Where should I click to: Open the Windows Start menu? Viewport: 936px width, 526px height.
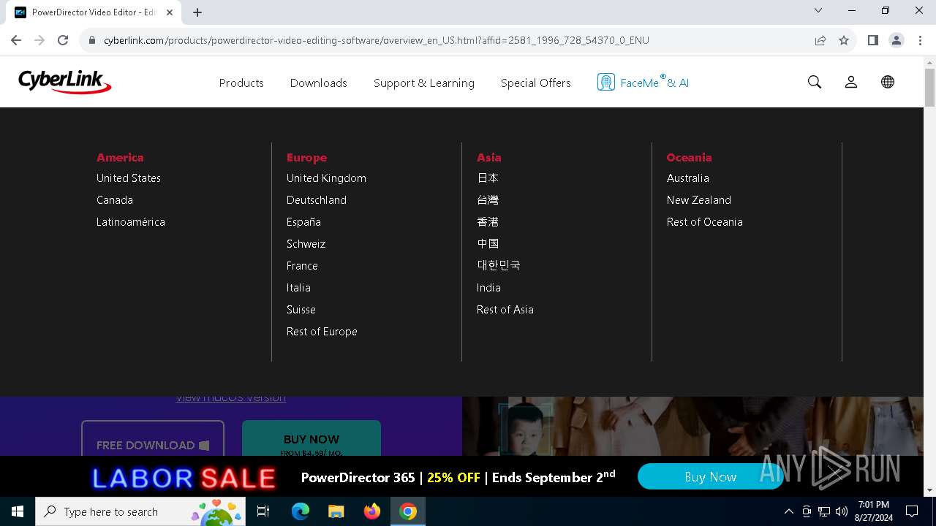(18, 511)
